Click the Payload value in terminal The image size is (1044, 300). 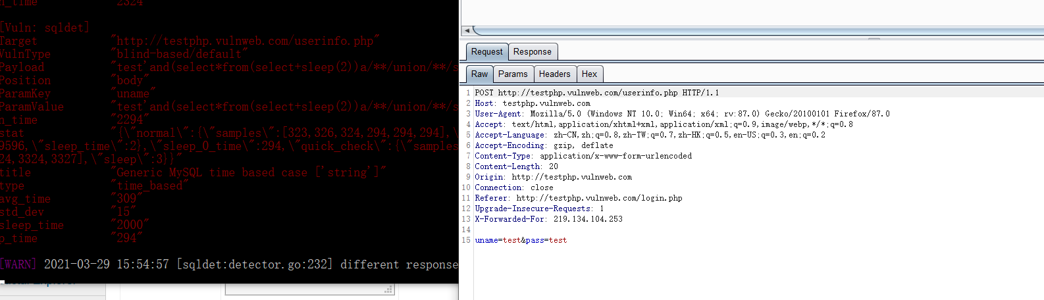284,67
